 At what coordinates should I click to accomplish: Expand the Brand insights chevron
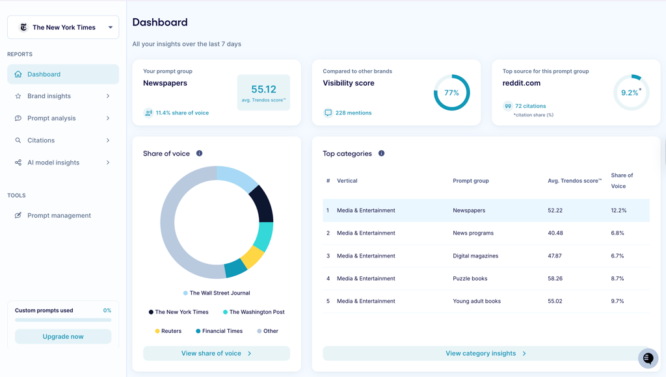tap(108, 96)
